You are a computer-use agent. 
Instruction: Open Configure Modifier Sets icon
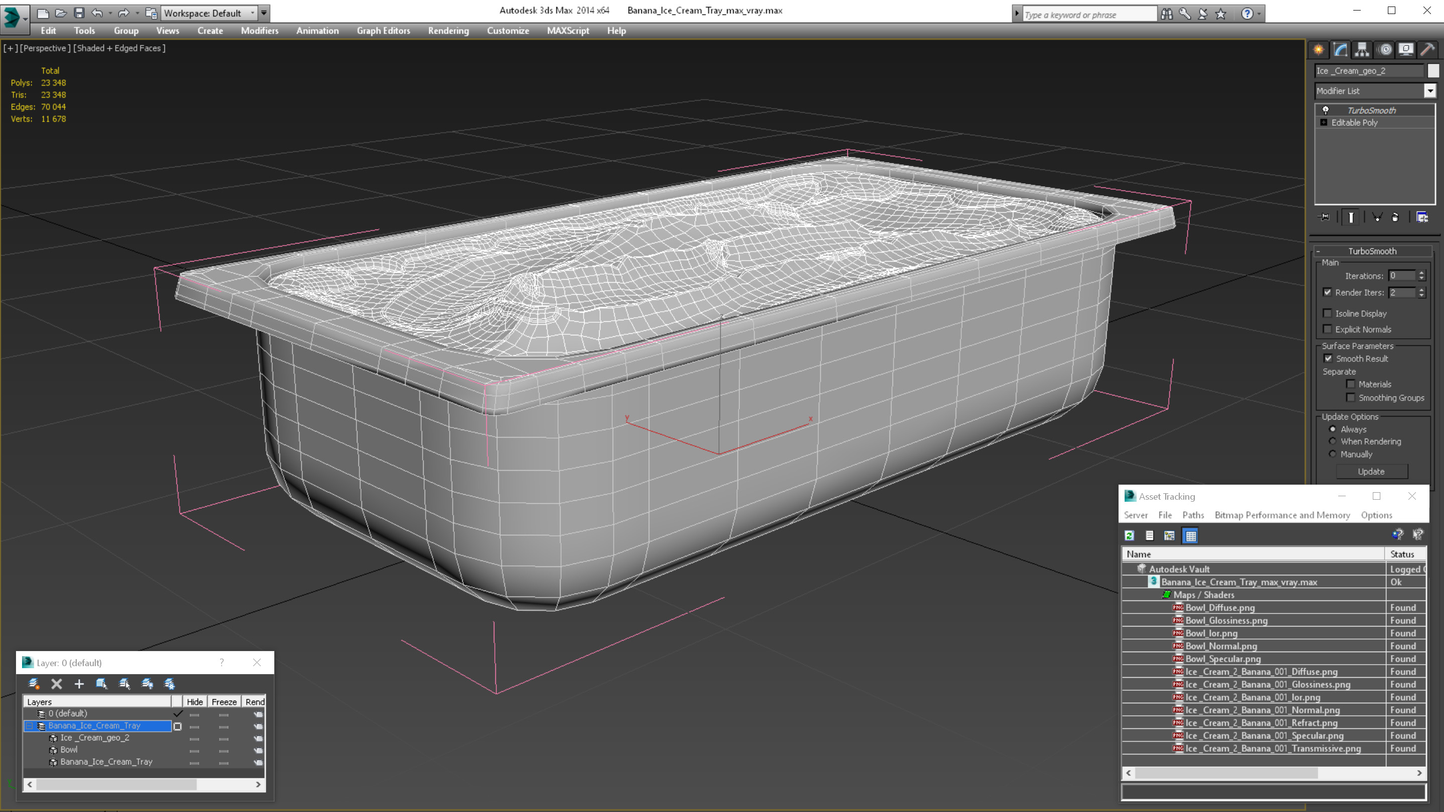(x=1422, y=218)
